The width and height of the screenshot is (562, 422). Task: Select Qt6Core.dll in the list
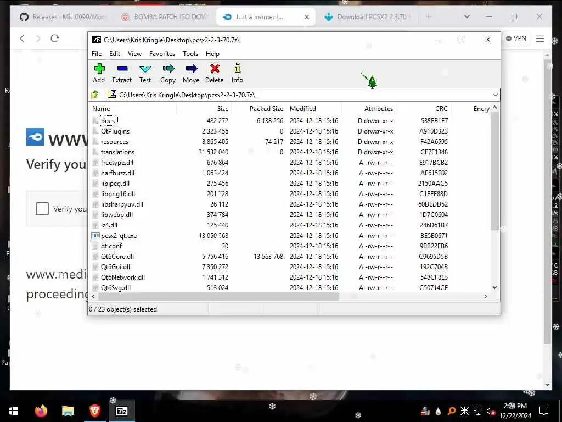click(x=117, y=257)
